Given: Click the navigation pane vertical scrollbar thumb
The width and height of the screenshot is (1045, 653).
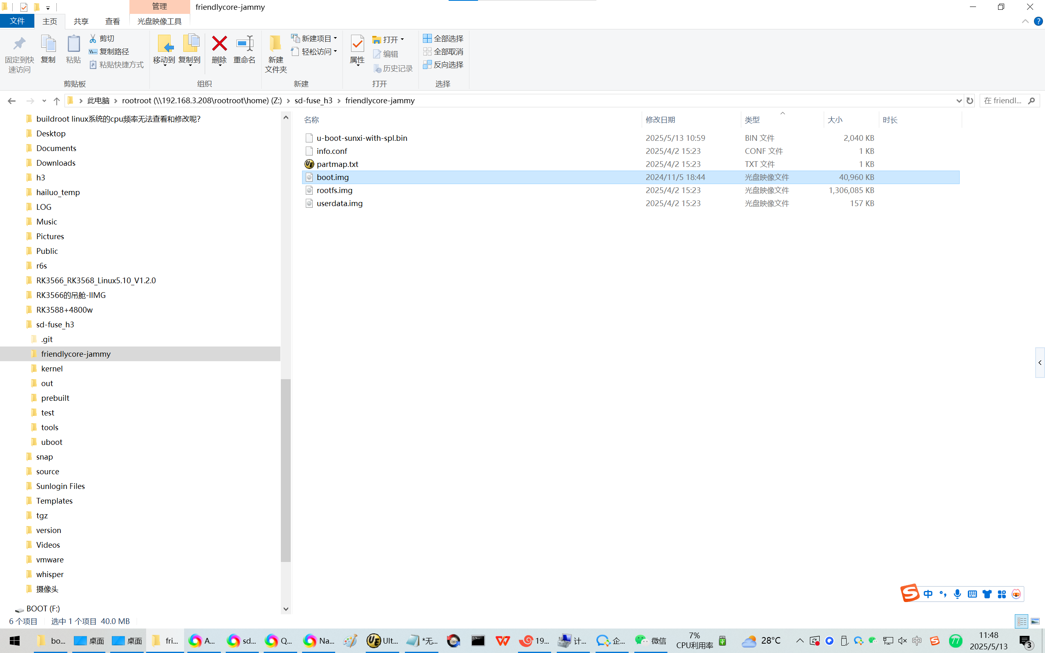Looking at the screenshot, I should 285,470.
